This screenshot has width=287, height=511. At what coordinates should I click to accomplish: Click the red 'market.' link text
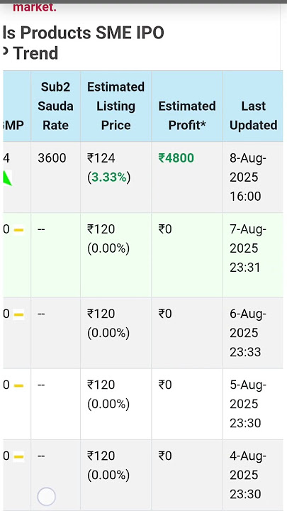point(35,7)
